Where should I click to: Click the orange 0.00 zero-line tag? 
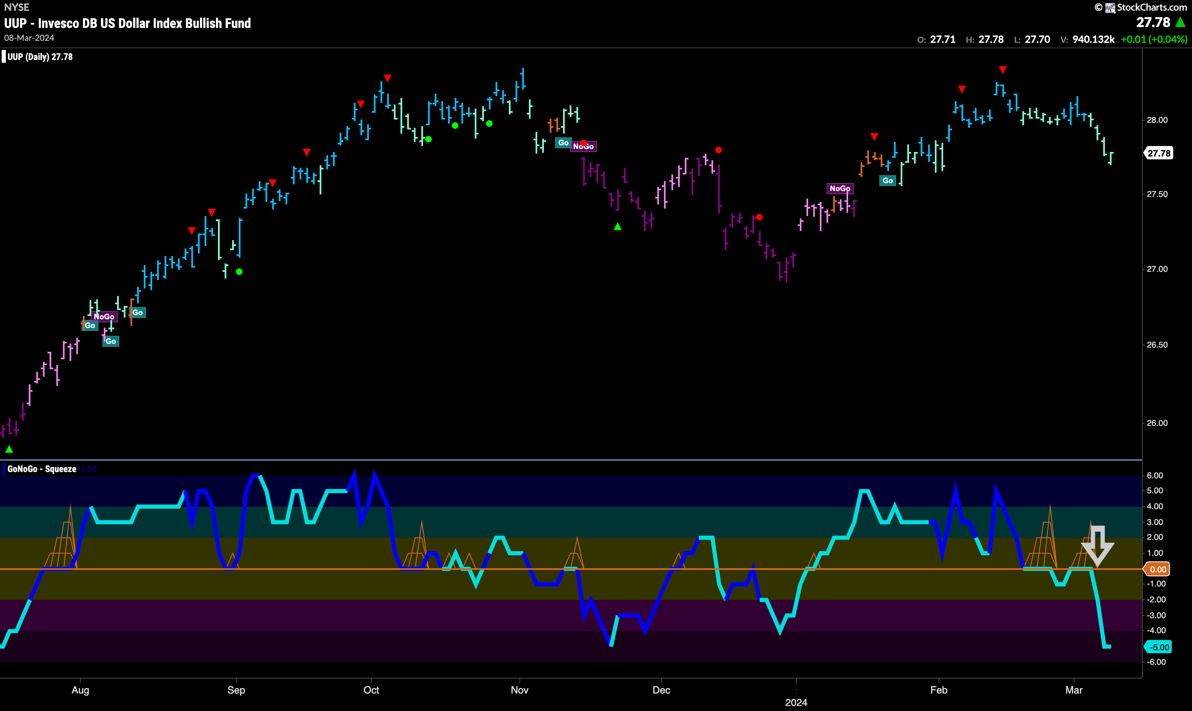[x=1157, y=569]
